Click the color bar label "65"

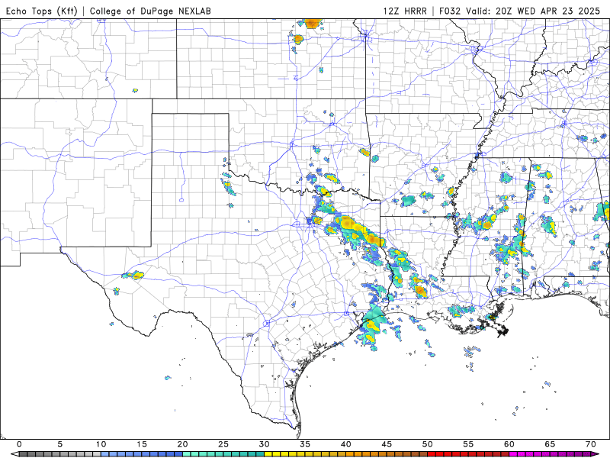tap(550, 444)
